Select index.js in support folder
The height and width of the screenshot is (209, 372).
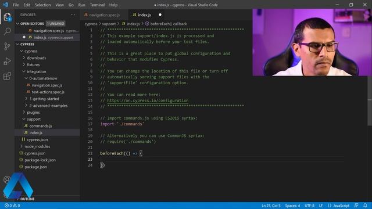tap(36, 133)
